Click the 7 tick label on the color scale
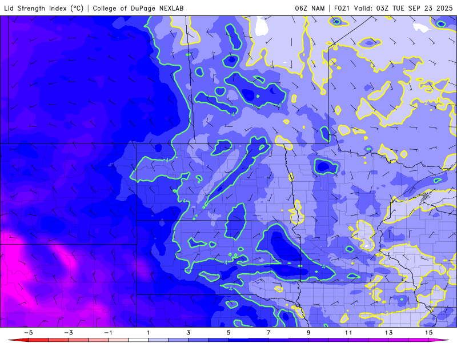The height and width of the screenshot is (343, 457). (x=268, y=333)
